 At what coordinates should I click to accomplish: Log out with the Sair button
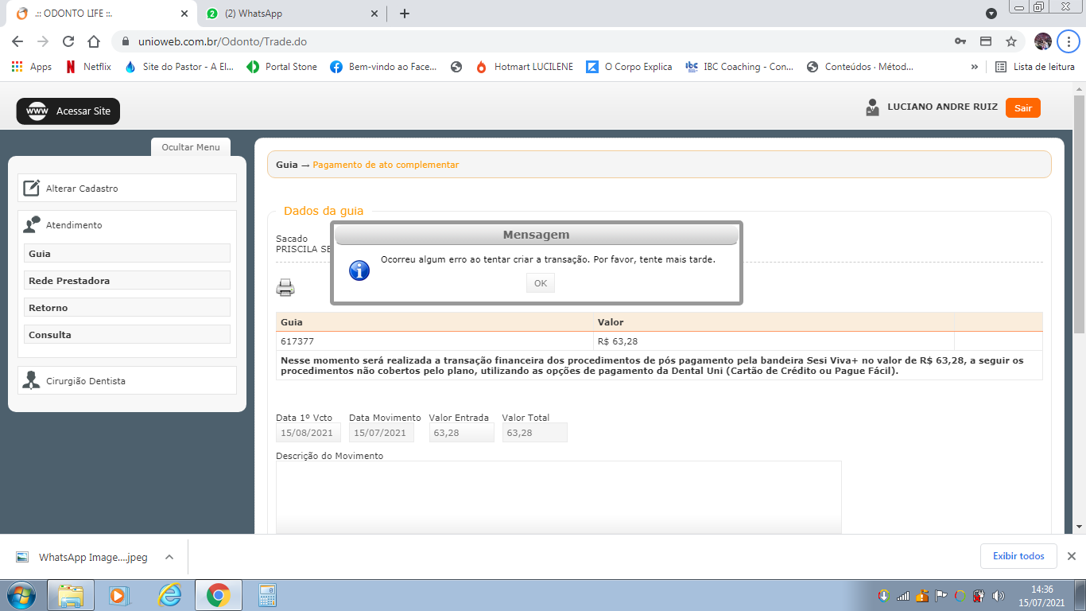[x=1023, y=108]
